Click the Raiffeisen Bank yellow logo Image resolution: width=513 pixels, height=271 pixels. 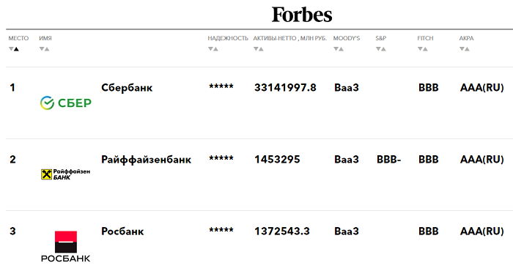click(x=65, y=174)
